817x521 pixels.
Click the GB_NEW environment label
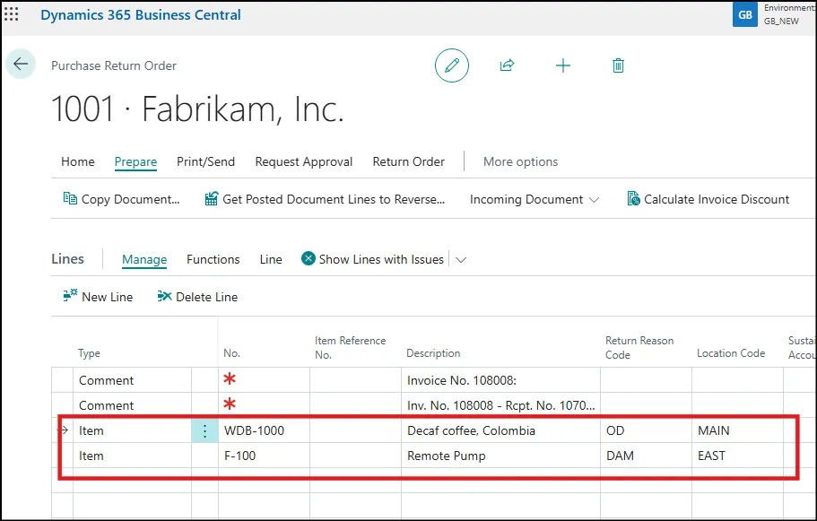click(x=781, y=22)
